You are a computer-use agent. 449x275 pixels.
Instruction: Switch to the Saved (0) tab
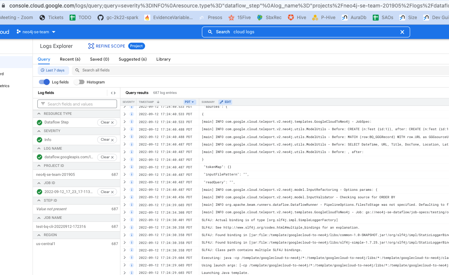99,59
